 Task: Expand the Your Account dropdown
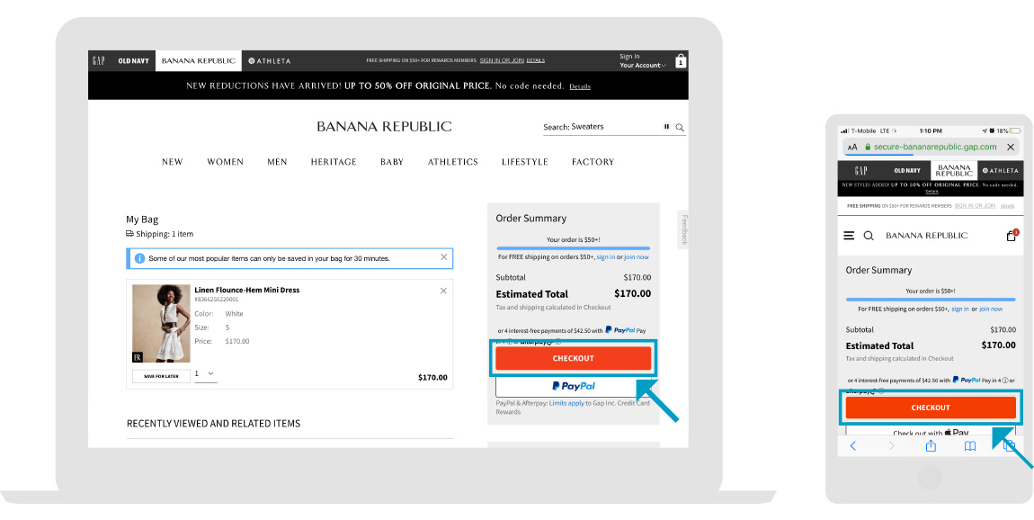(x=643, y=66)
